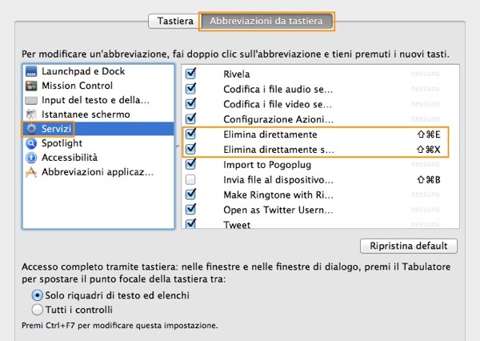The height and width of the screenshot is (341, 480).
Task: Click the Input del testo keyboard icon
Action: 31,100
